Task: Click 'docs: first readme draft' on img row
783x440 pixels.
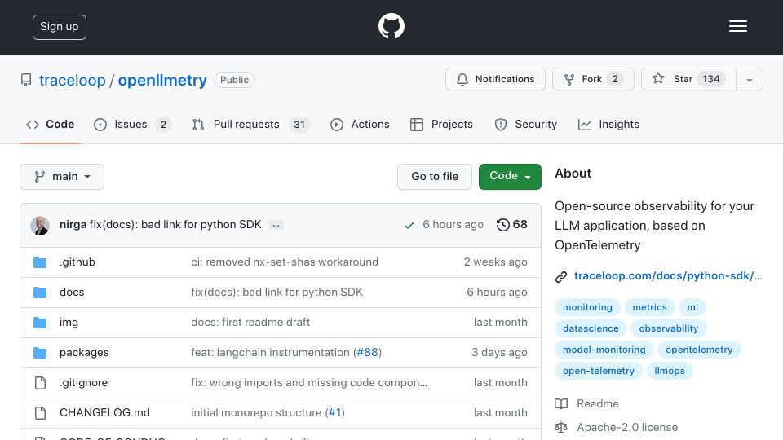Action: 250,323
